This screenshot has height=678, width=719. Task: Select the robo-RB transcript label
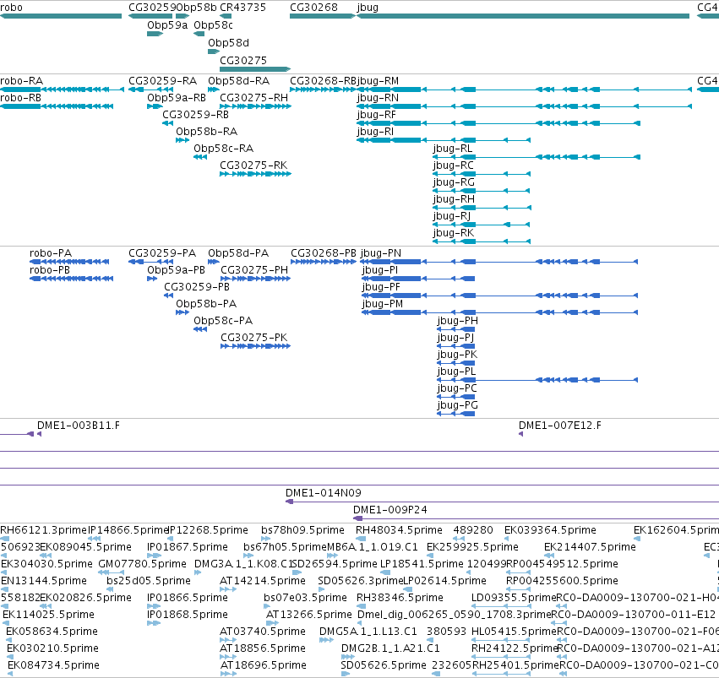pyautogui.click(x=20, y=98)
